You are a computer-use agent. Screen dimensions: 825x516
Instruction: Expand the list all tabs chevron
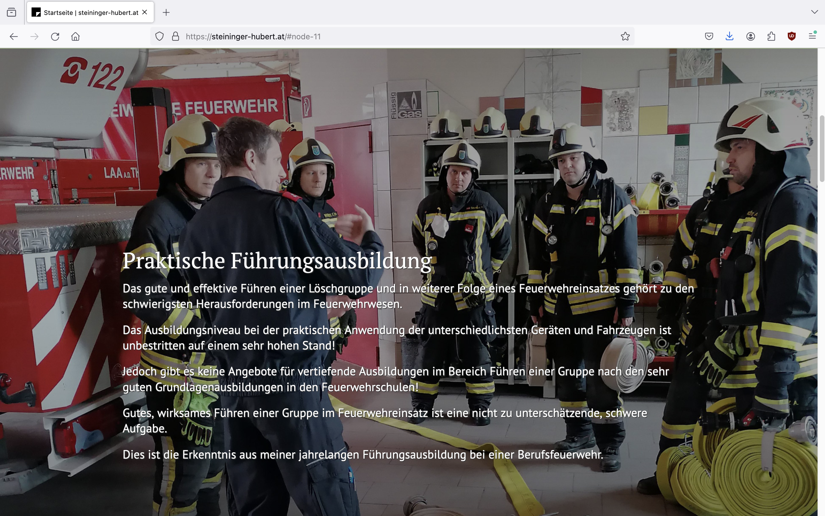[x=814, y=12]
